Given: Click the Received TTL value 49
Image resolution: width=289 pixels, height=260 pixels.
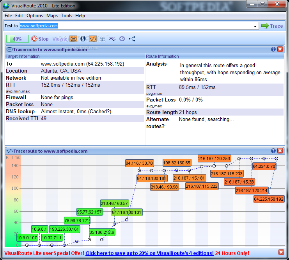Looking at the screenshot, I should coord(44,118).
